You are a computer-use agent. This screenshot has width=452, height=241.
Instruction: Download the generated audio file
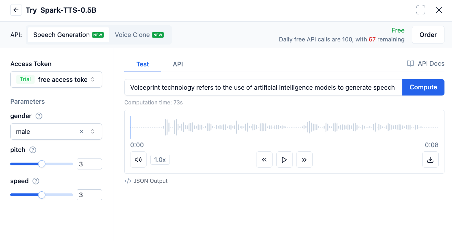click(430, 160)
